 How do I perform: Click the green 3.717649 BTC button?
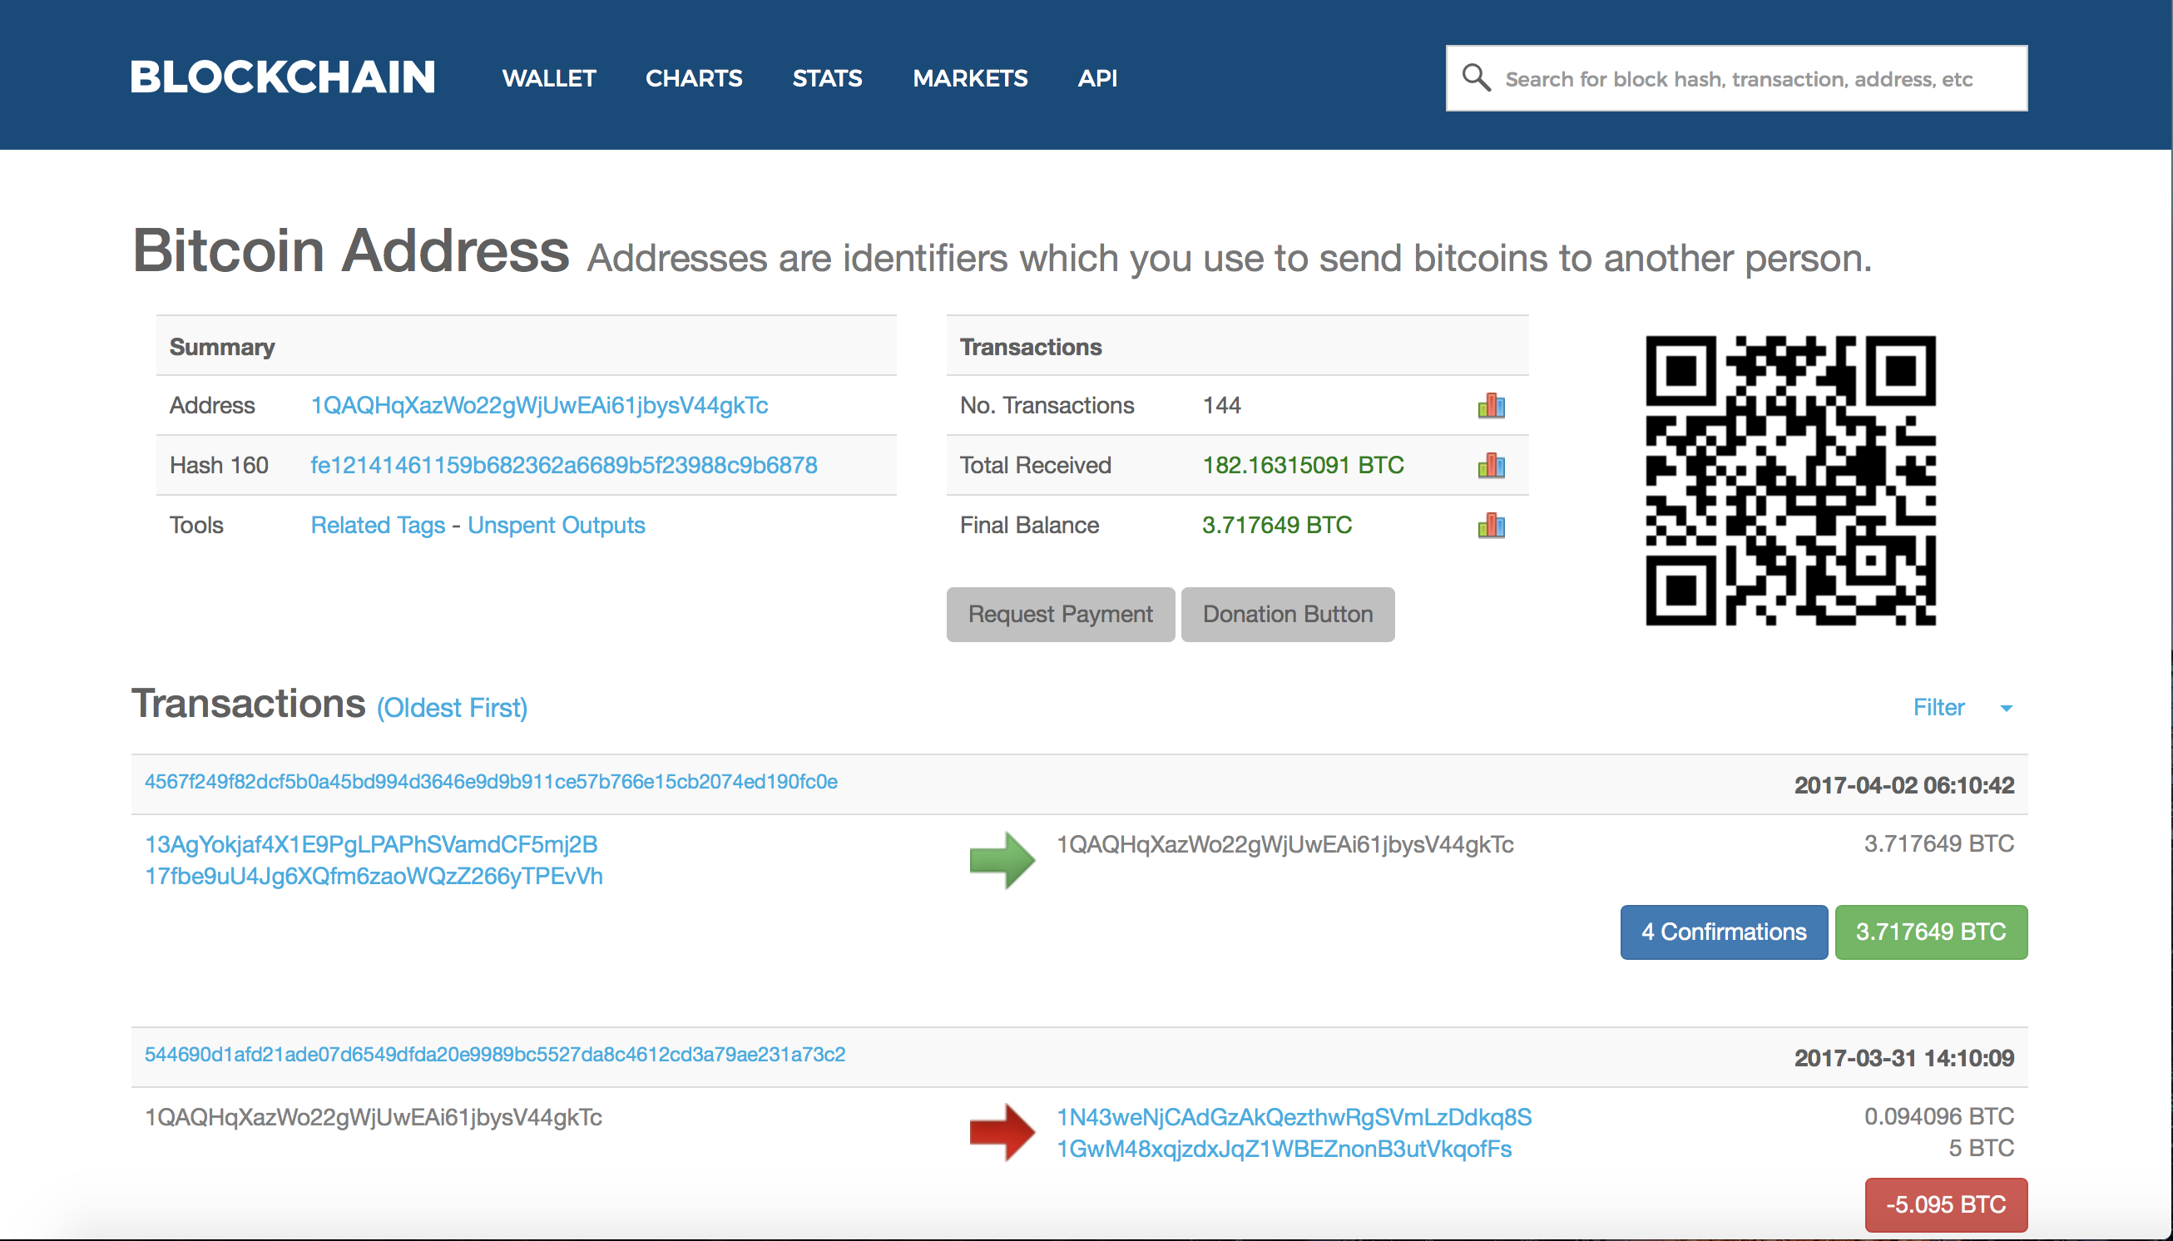pos(1931,932)
